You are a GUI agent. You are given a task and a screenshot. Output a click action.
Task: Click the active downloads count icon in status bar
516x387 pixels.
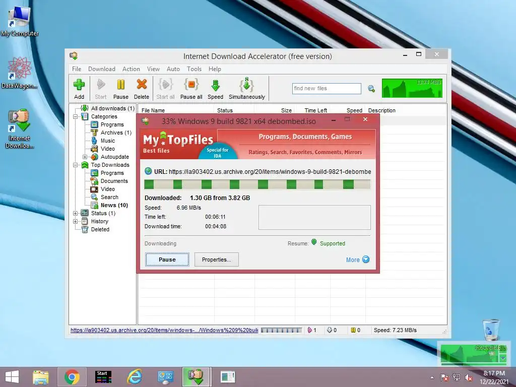click(x=310, y=330)
